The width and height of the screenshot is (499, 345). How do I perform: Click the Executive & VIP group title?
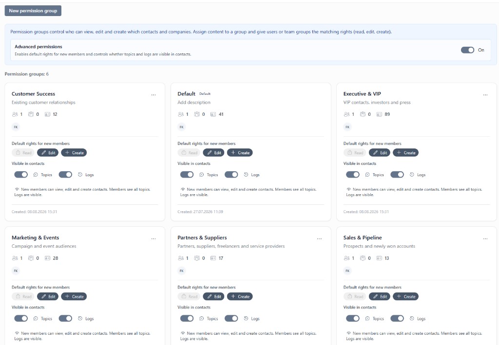tap(362, 94)
